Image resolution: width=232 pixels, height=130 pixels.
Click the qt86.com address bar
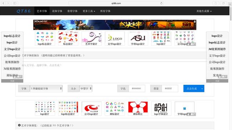[116, 3]
